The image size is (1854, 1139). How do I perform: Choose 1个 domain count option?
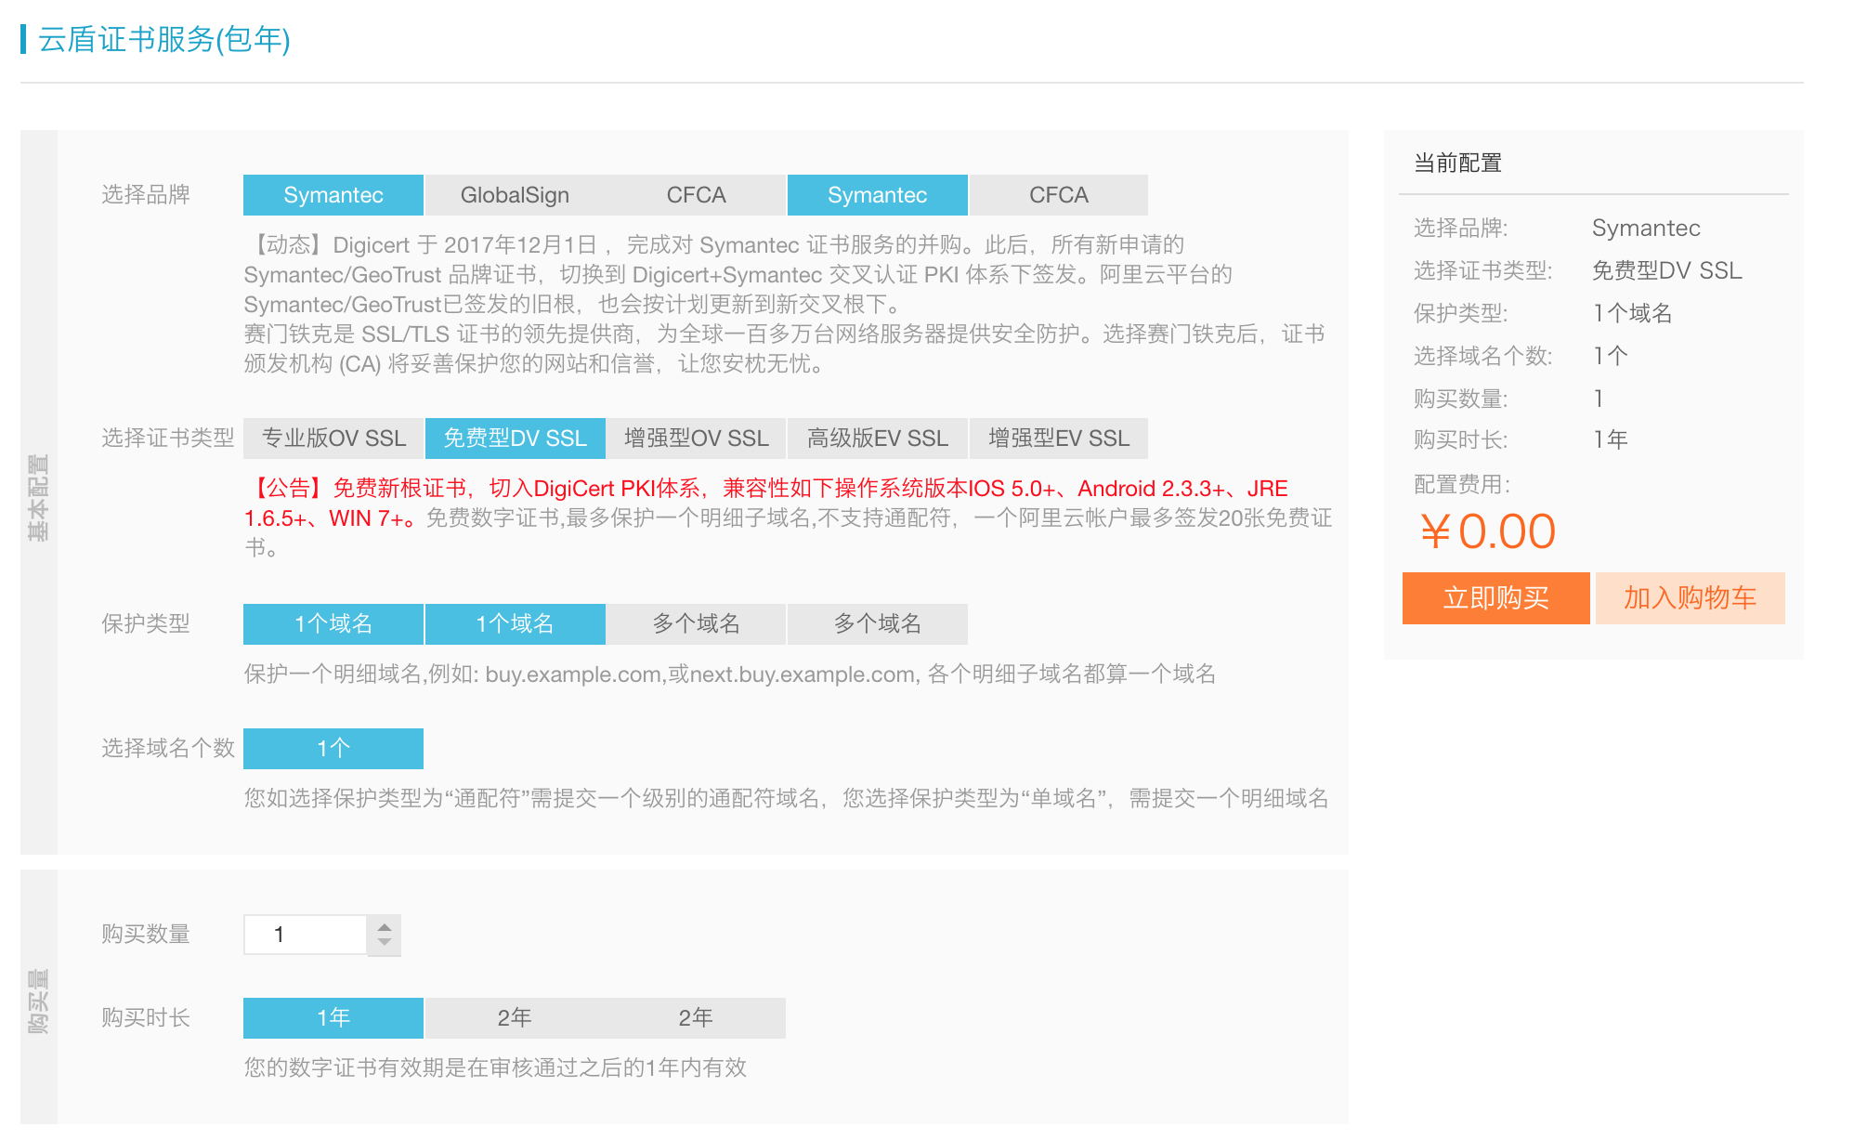click(x=333, y=749)
